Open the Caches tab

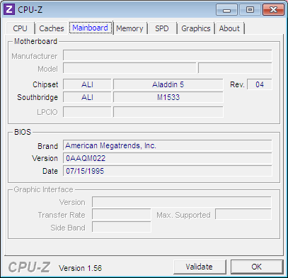(x=52, y=28)
